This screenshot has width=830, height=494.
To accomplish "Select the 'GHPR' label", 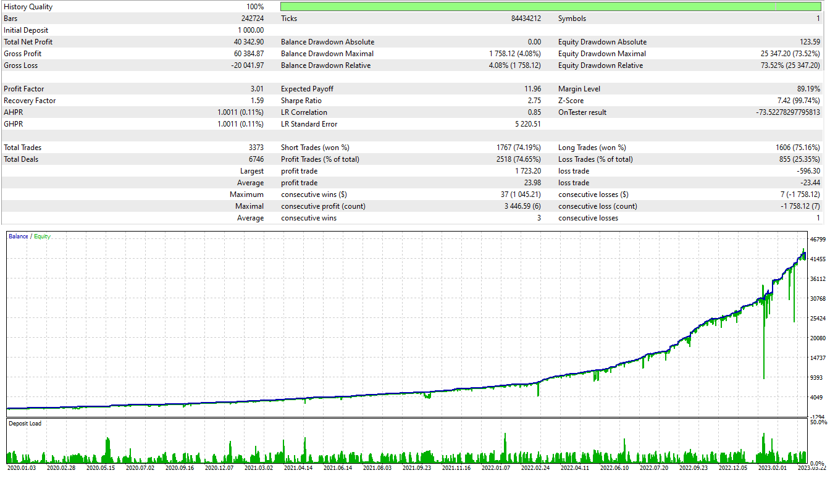I will coord(13,124).
